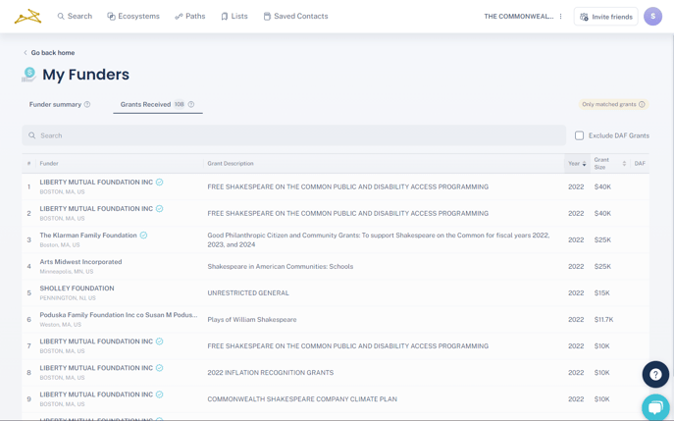Click the app logo in the header

[x=27, y=17]
